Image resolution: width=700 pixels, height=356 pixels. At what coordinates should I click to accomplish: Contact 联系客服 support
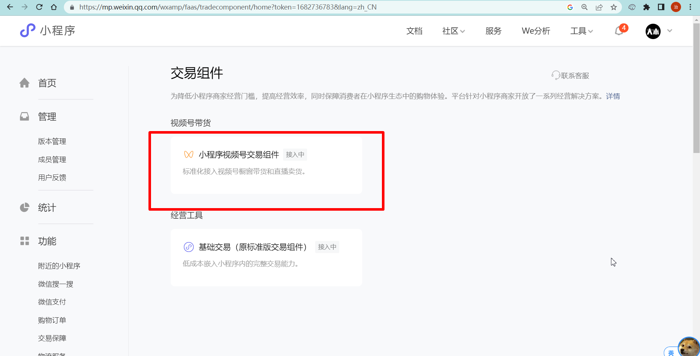[x=570, y=76]
